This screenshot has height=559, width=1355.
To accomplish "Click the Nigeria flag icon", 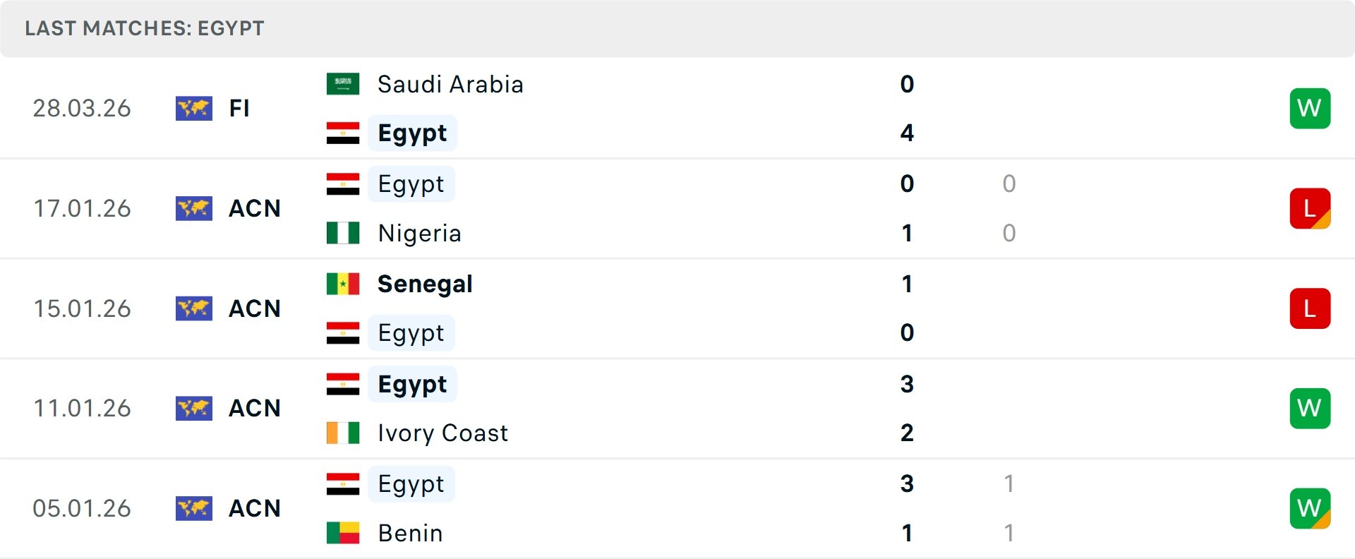I will pos(343,233).
